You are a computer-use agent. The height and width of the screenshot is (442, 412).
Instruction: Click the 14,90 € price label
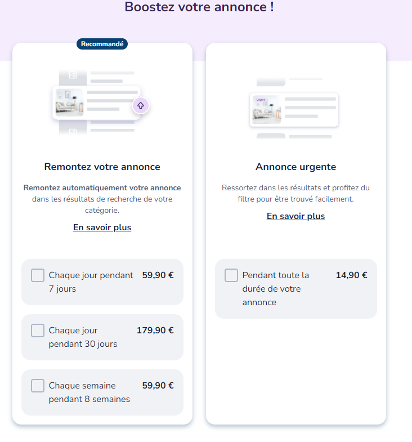click(351, 275)
